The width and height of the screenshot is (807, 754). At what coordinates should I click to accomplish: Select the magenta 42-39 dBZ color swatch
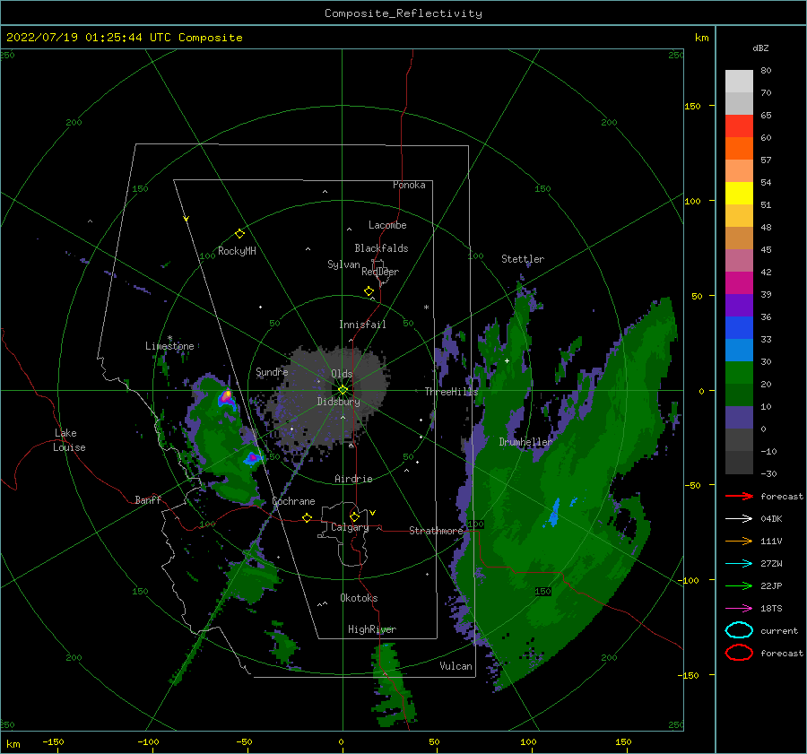(x=739, y=282)
